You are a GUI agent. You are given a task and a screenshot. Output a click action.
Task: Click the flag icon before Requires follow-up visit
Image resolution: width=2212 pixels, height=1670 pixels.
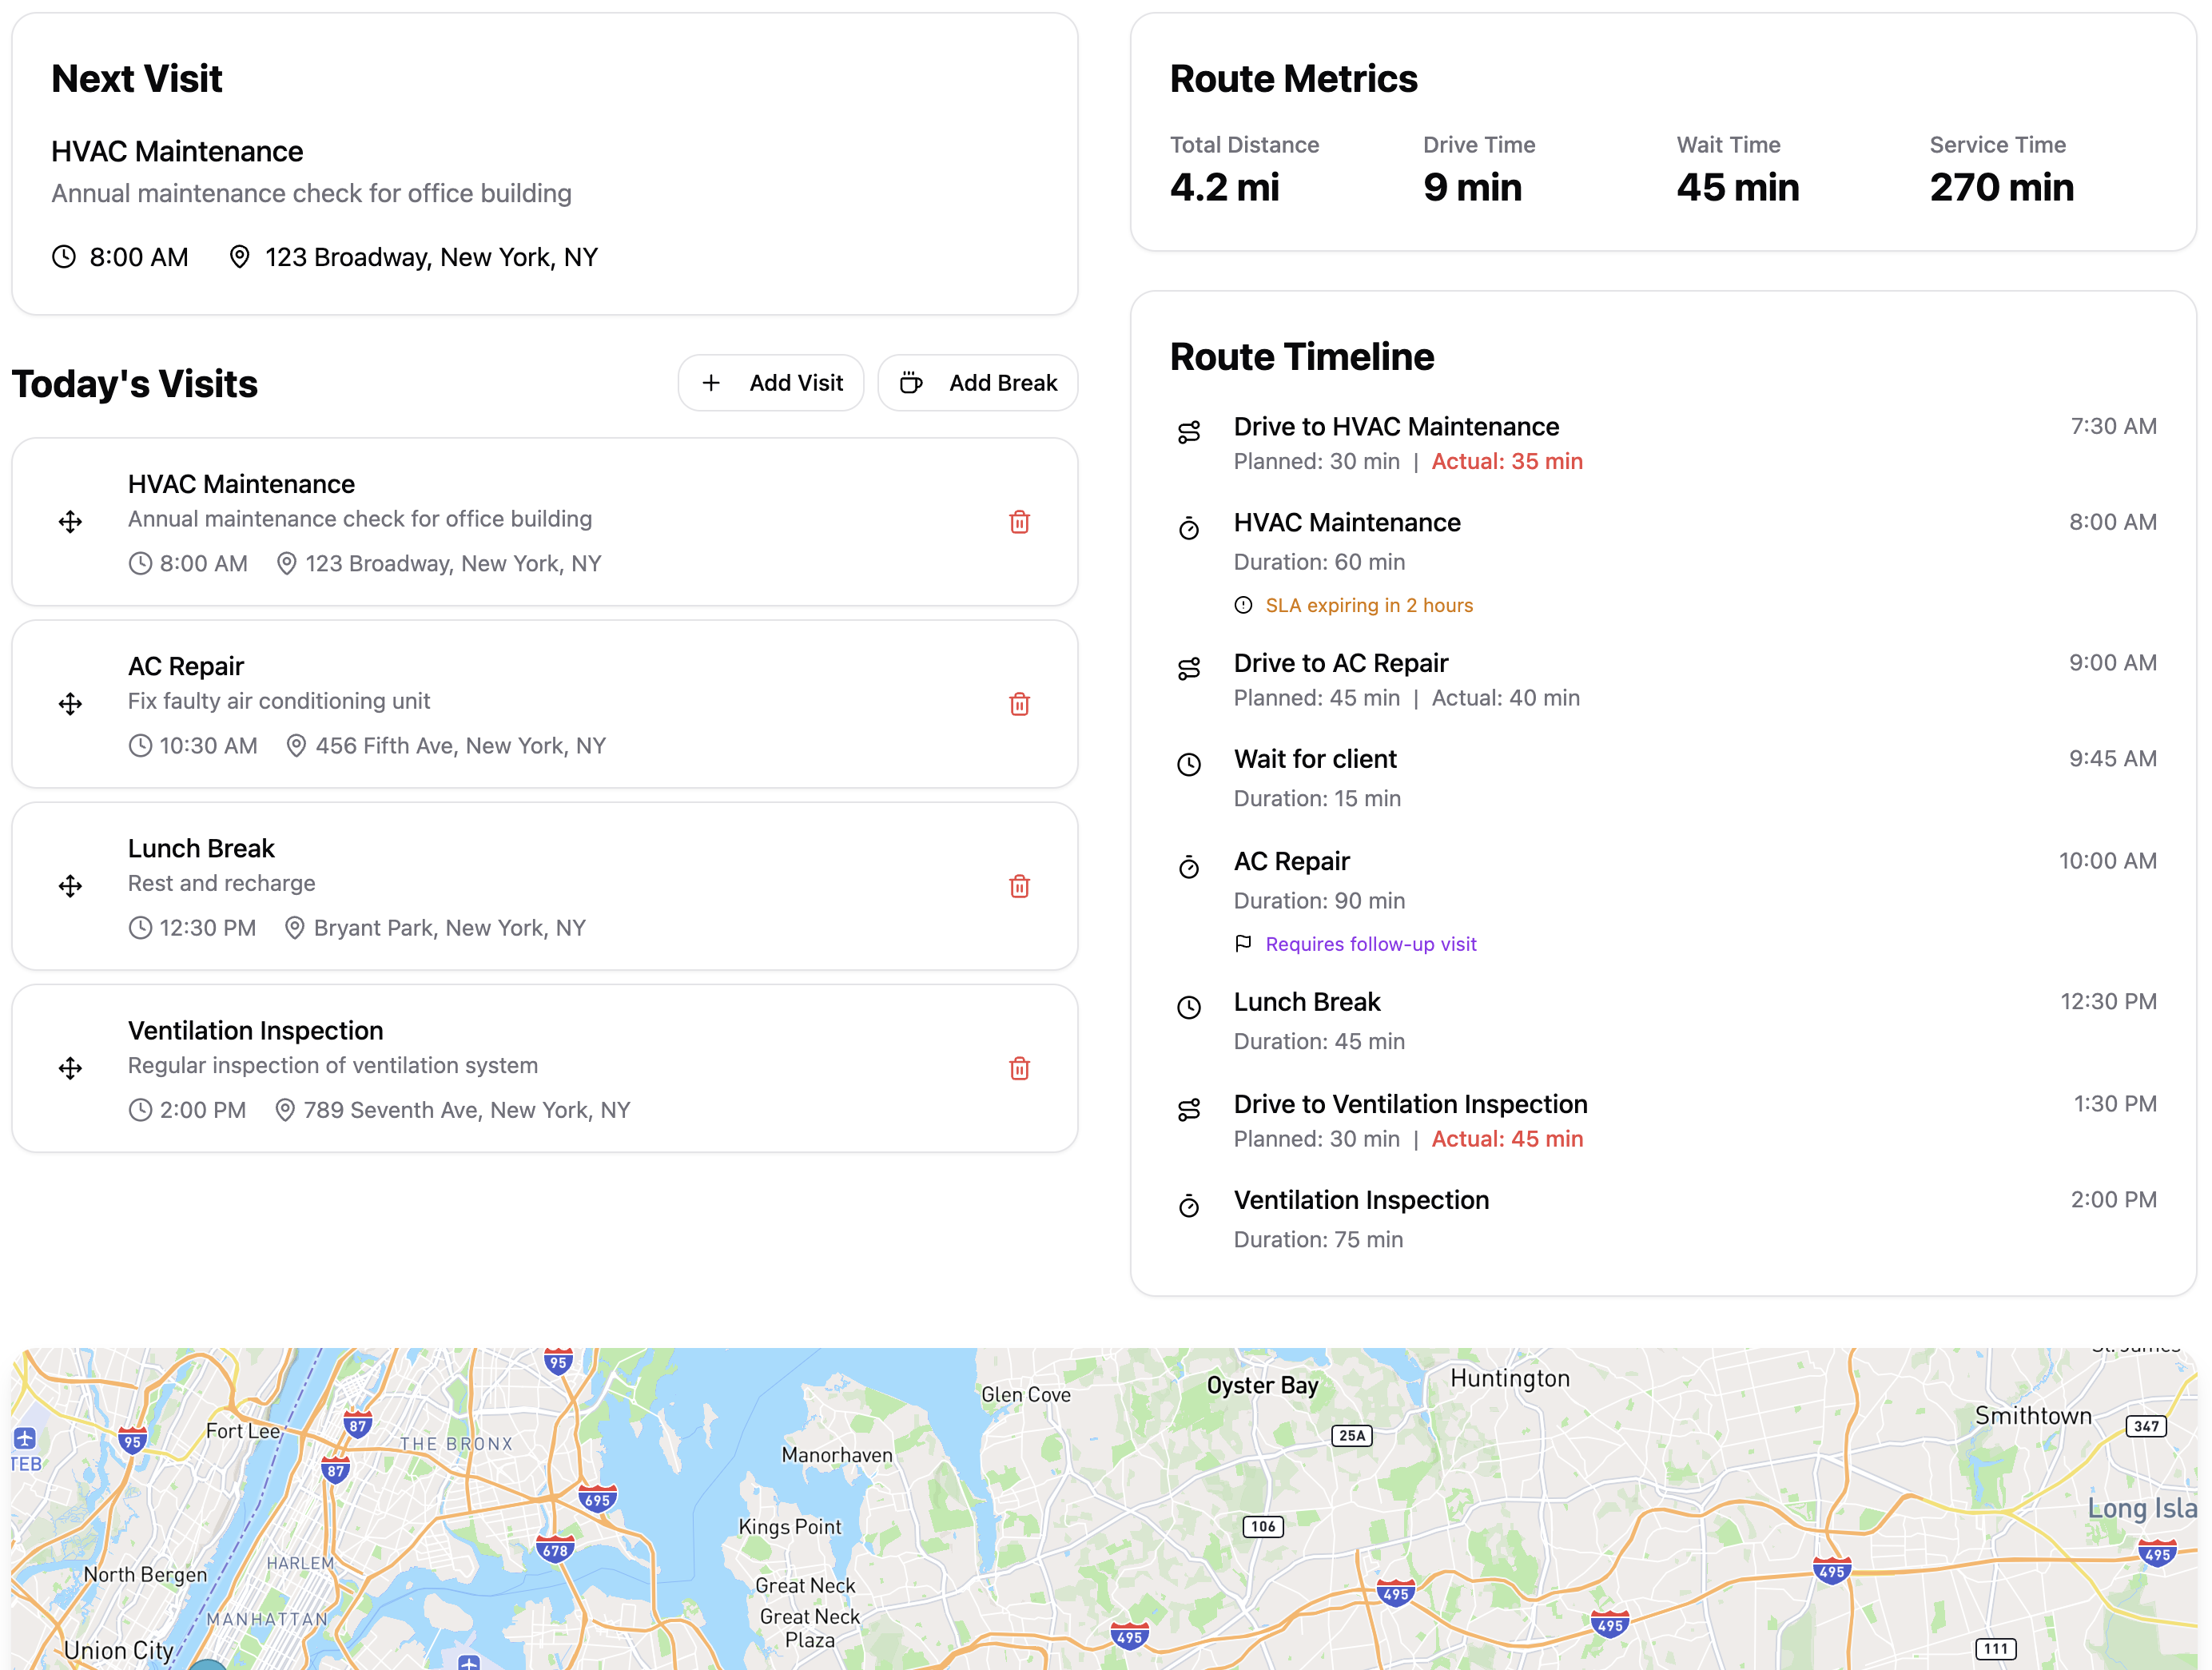pos(1243,943)
